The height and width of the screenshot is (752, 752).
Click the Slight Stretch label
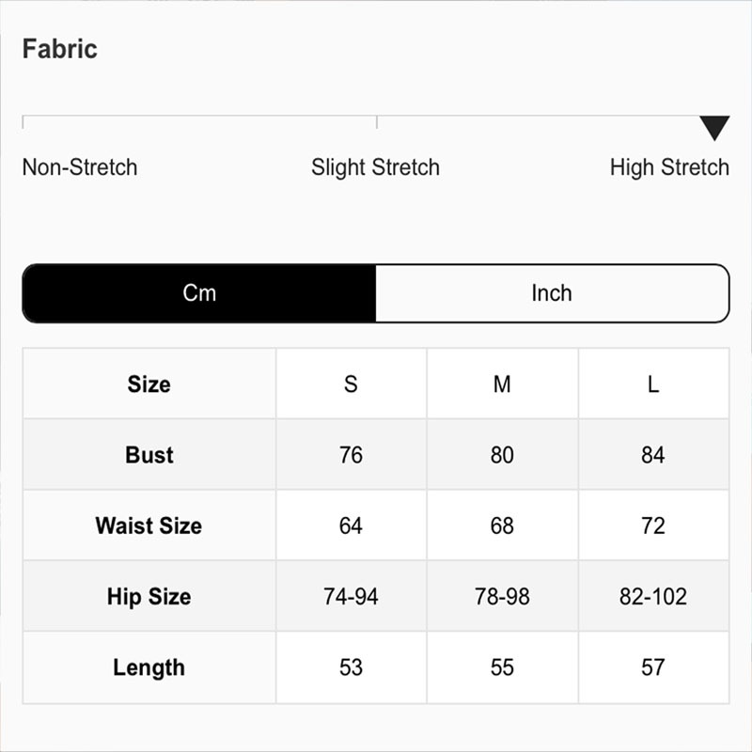click(x=375, y=168)
